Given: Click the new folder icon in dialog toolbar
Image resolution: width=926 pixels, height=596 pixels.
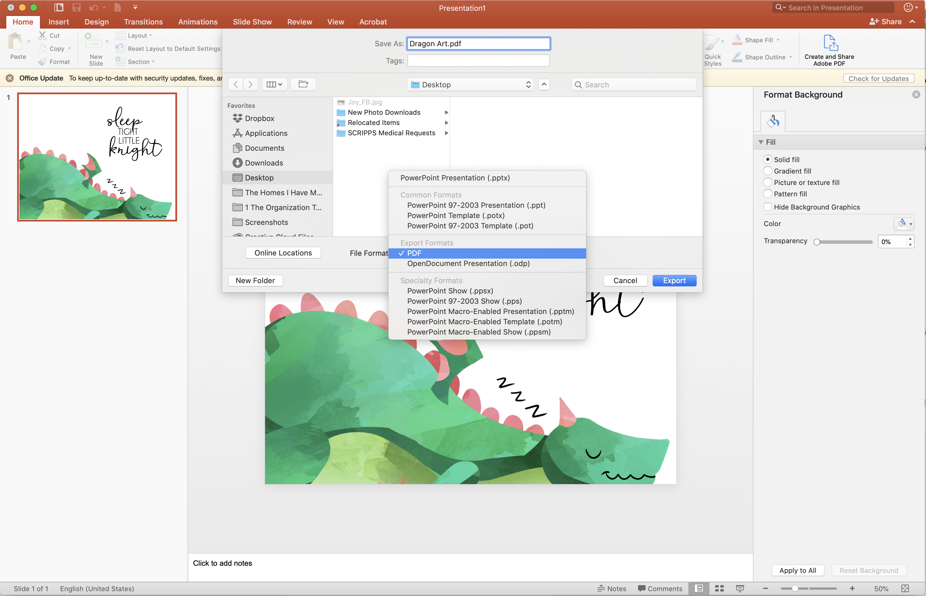Looking at the screenshot, I should point(303,84).
